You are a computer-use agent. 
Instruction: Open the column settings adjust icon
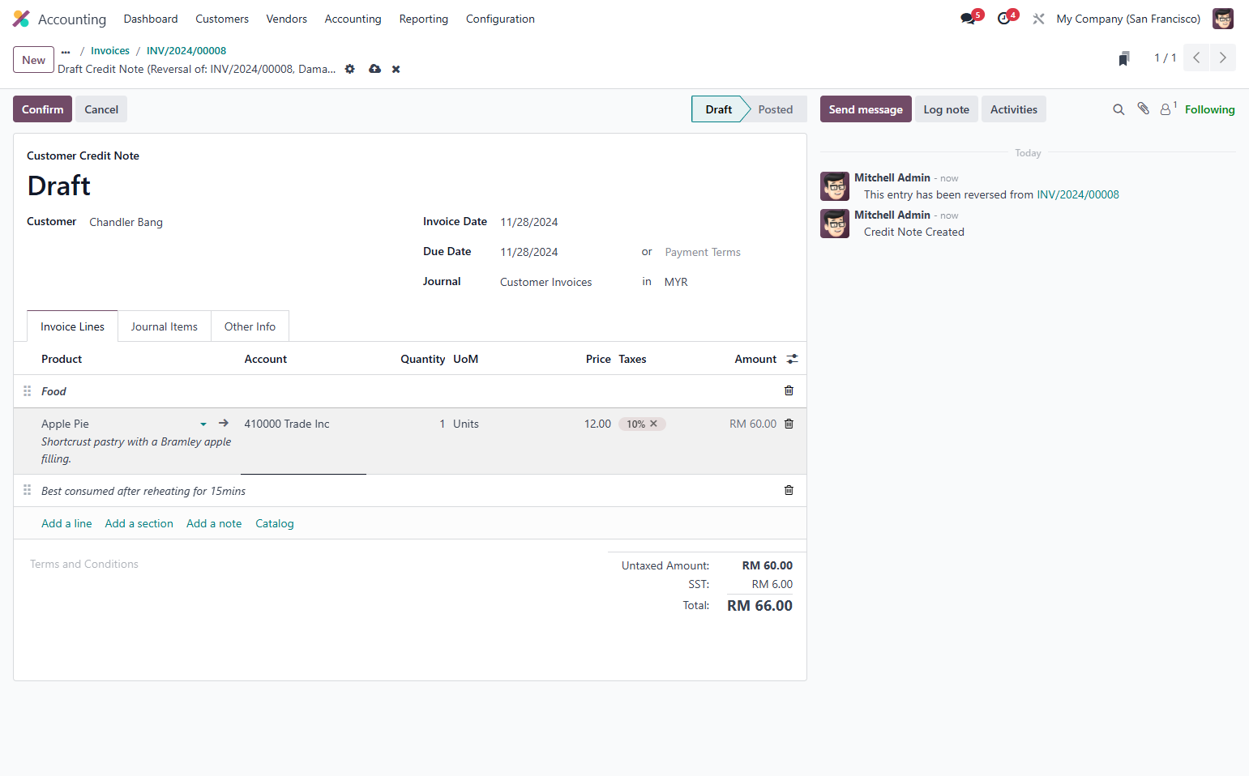(x=792, y=359)
